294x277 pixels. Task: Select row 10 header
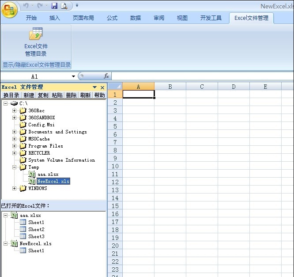115,166
